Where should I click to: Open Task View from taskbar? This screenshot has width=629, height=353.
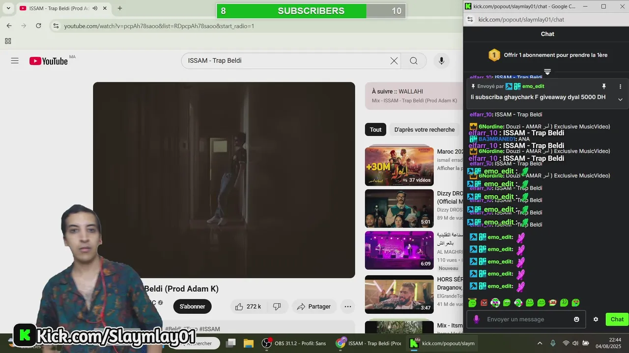[x=231, y=343]
